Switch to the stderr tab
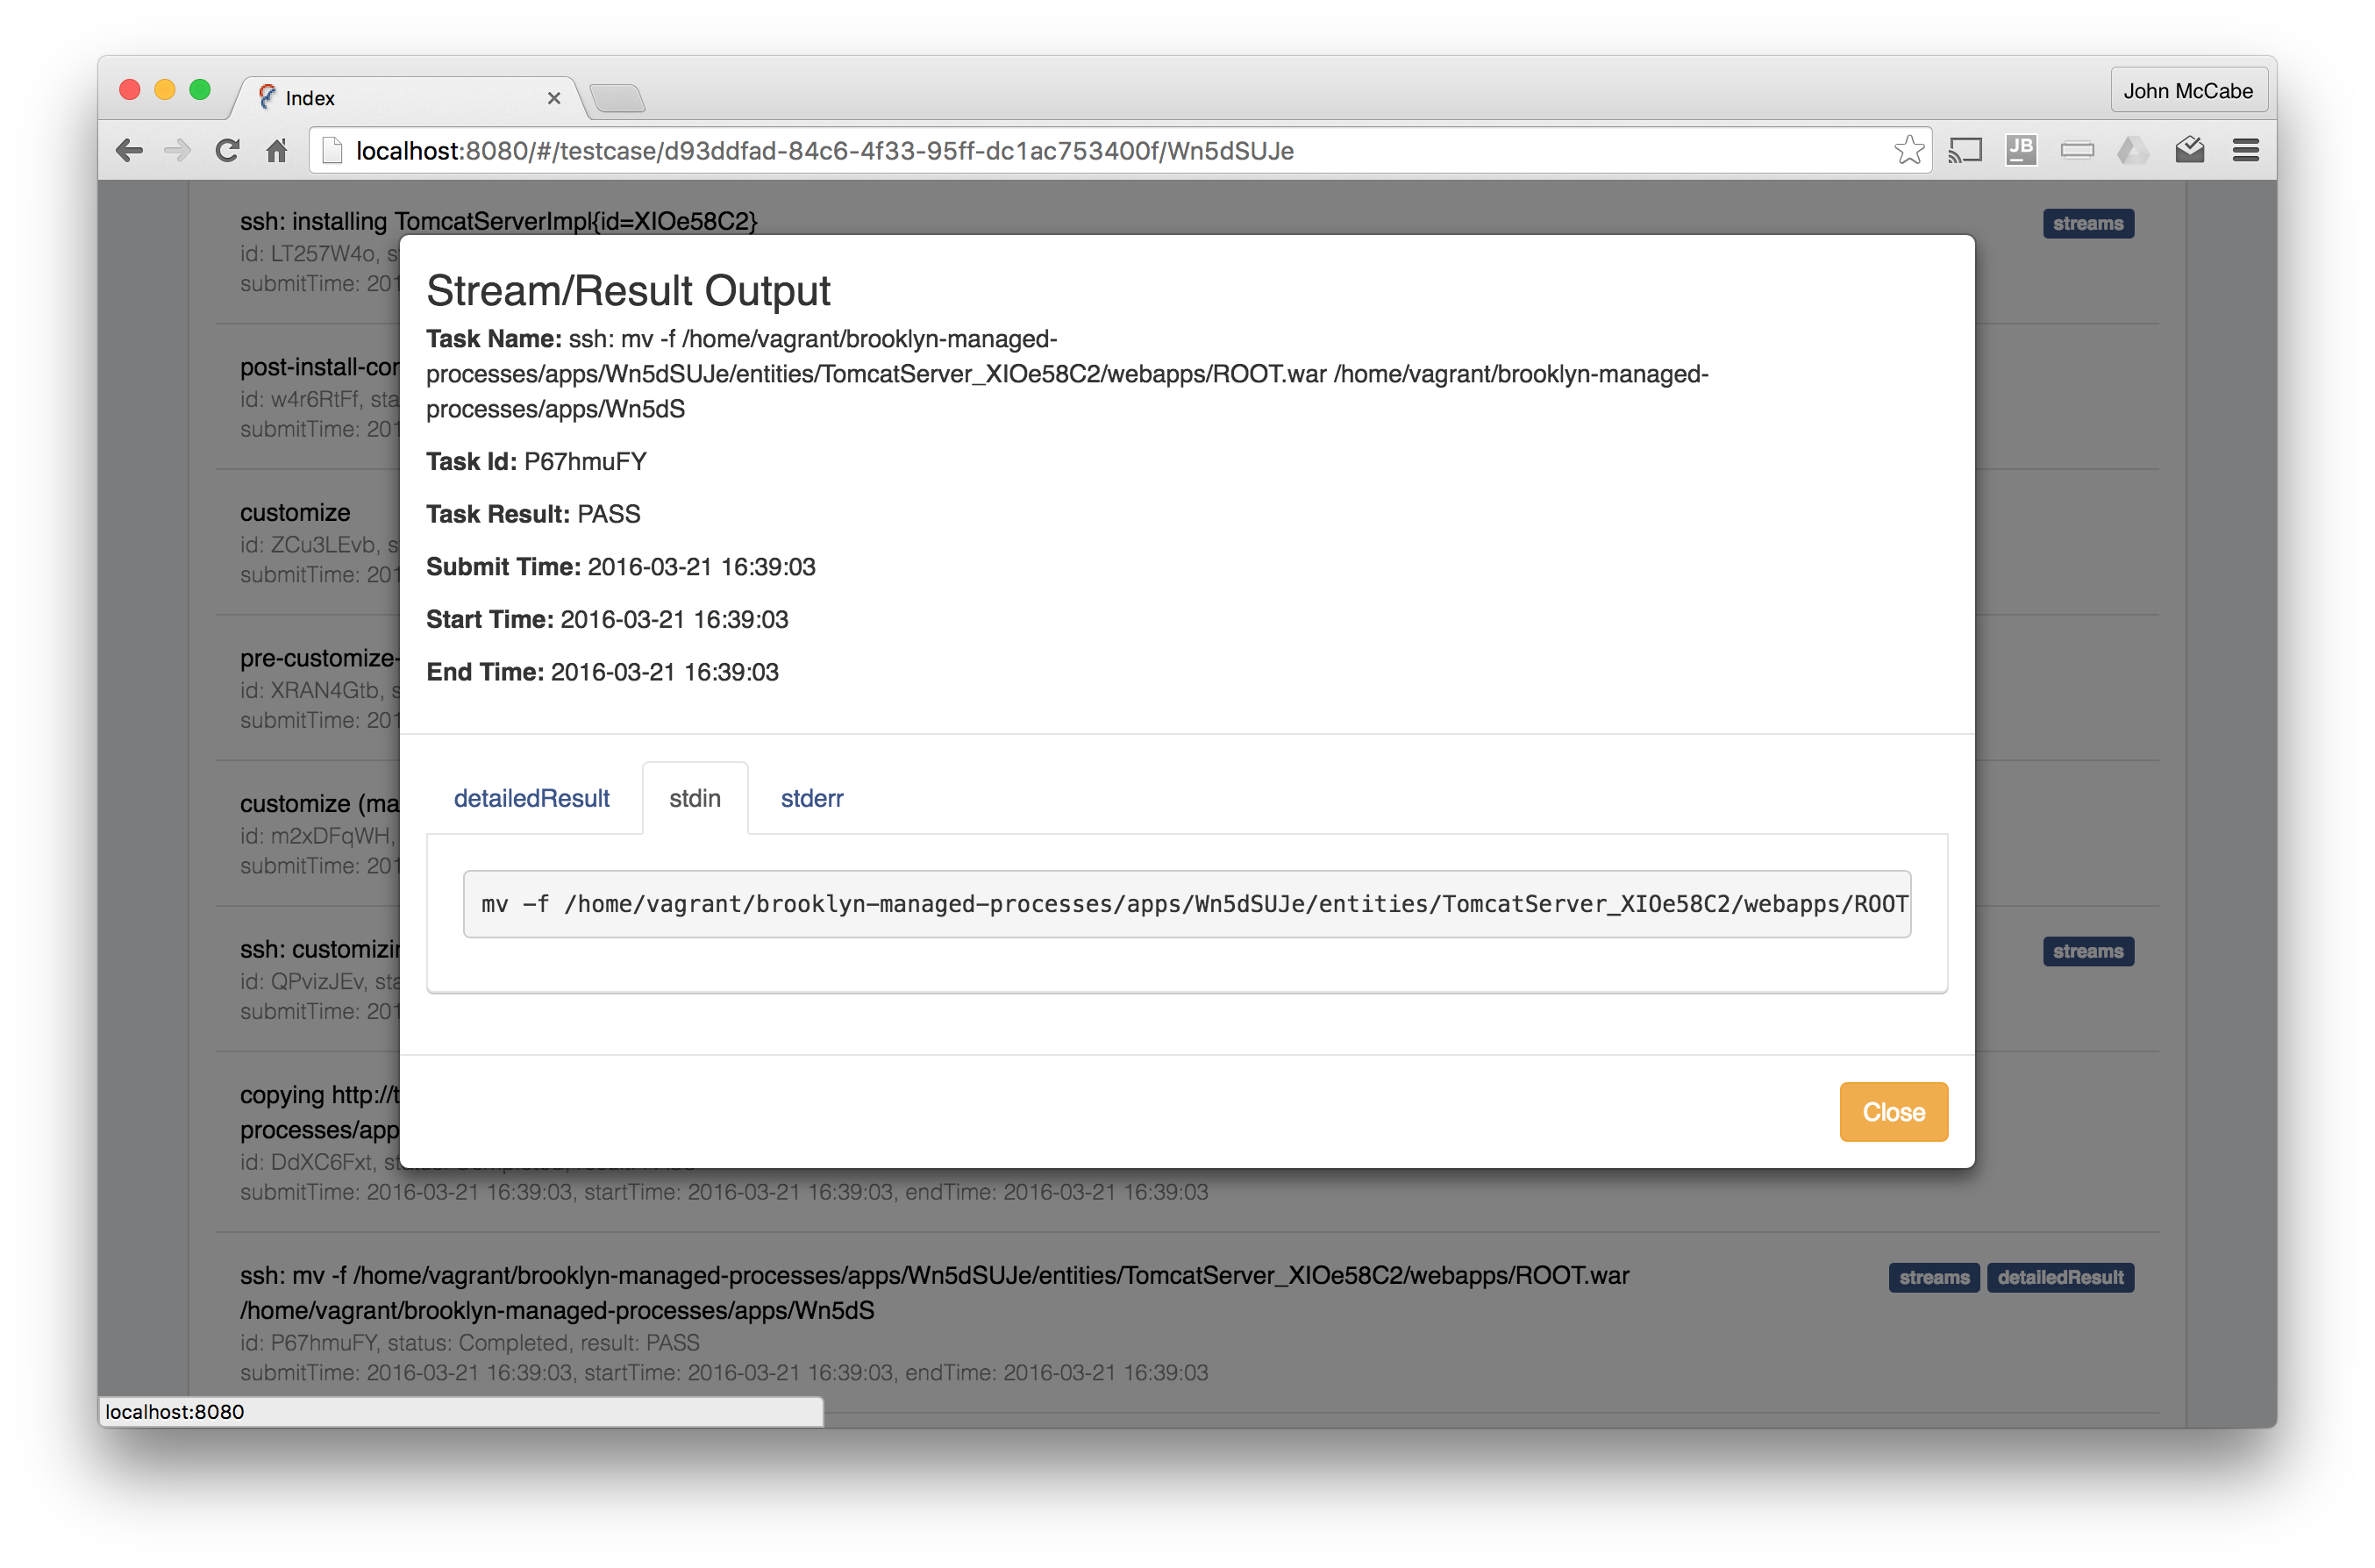The image size is (2375, 1568). (x=812, y=798)
